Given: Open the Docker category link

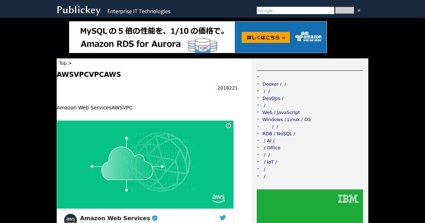Looking at the screenshot, I should [271, 84].
